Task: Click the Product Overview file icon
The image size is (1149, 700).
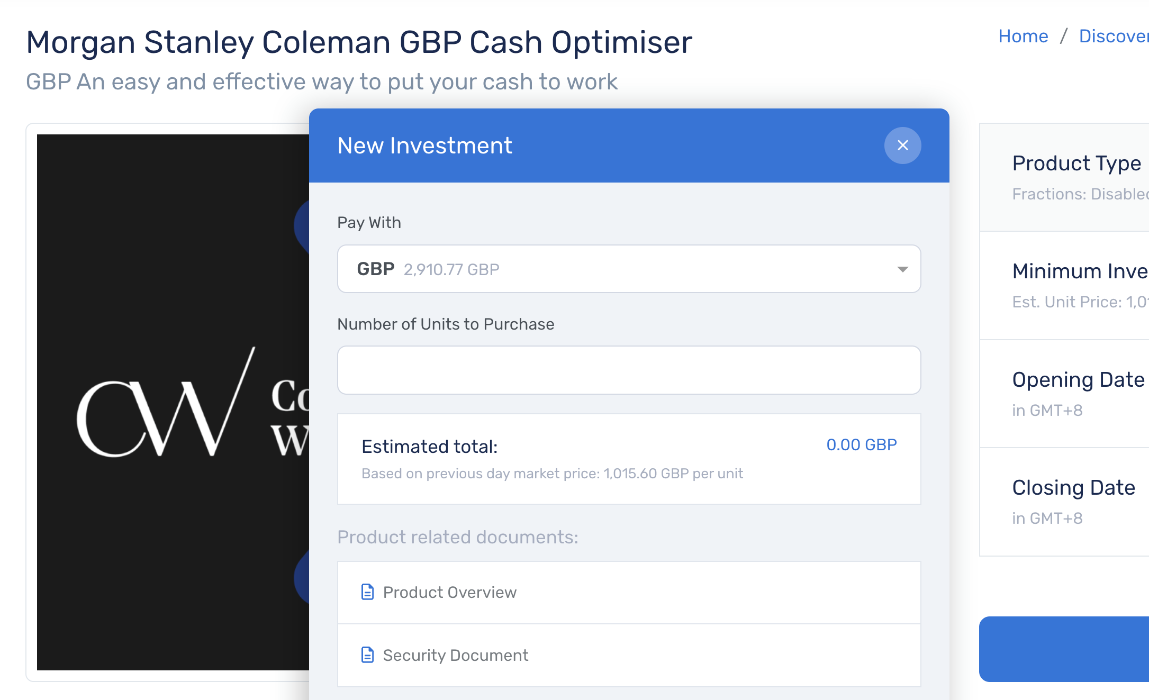Action: tap(367, 592)
